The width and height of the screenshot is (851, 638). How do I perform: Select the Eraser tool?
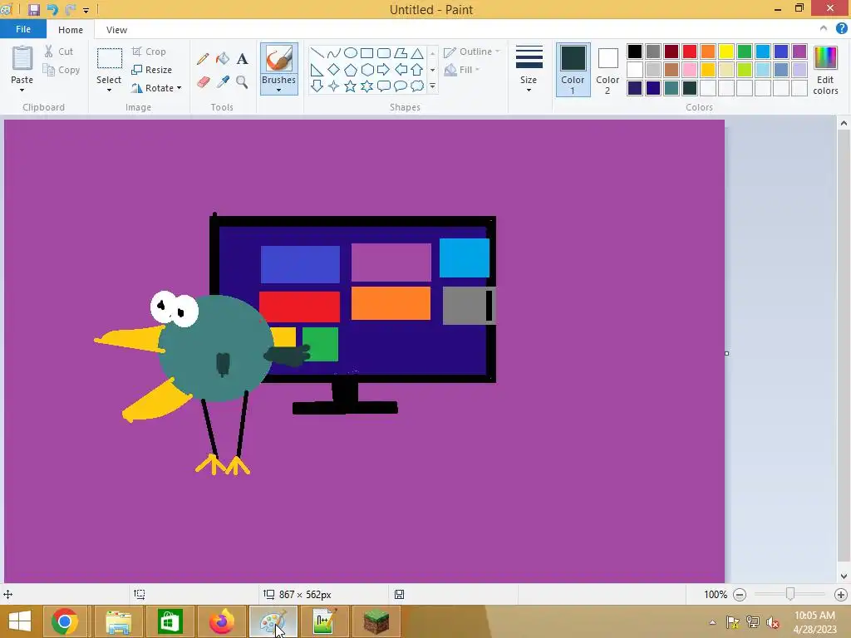[203, 82]
